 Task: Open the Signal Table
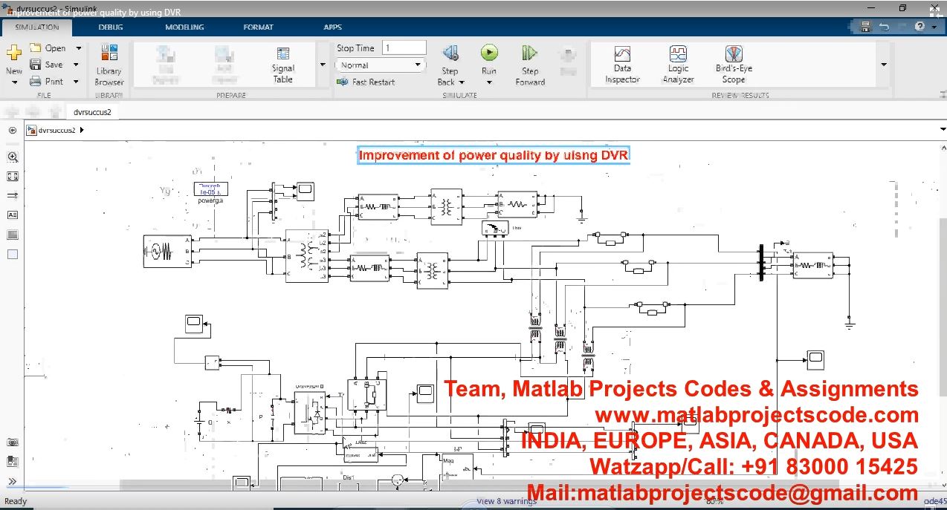282,64
